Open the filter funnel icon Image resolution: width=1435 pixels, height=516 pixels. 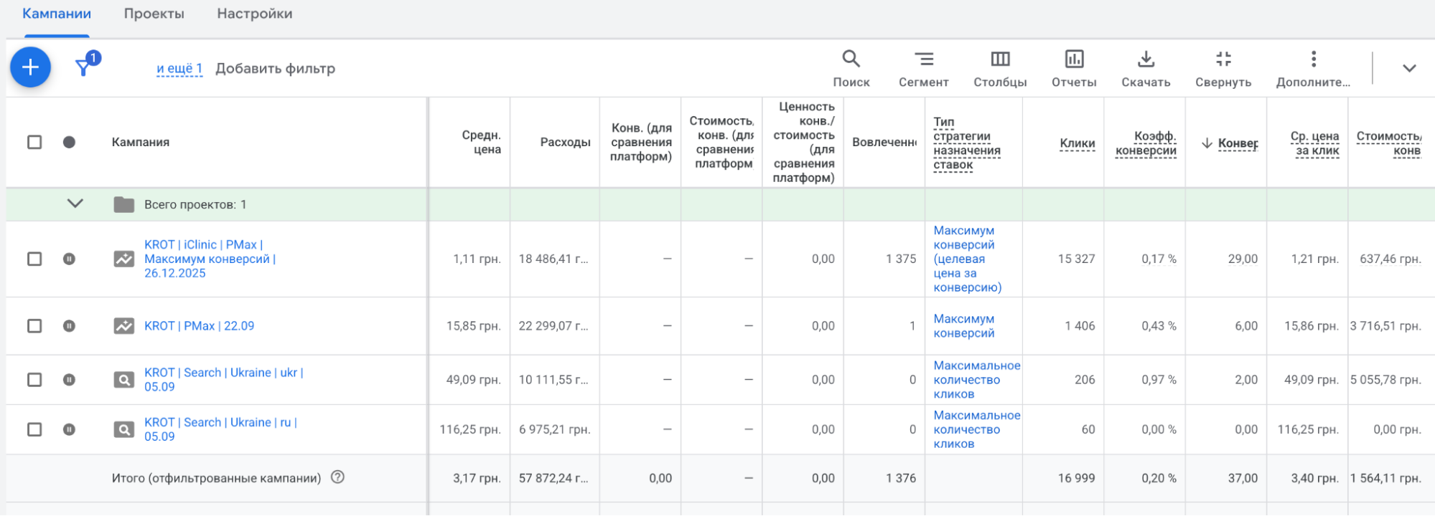83,68
